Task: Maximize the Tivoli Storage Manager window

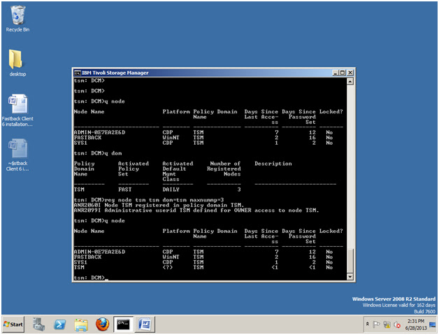Action: click(343, 73)
